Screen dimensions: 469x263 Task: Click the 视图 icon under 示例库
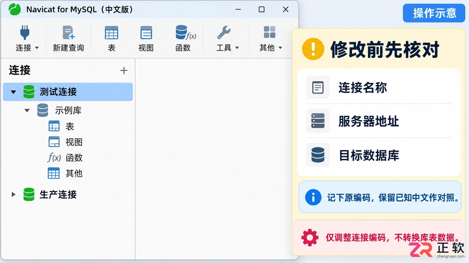click(54, 142)
